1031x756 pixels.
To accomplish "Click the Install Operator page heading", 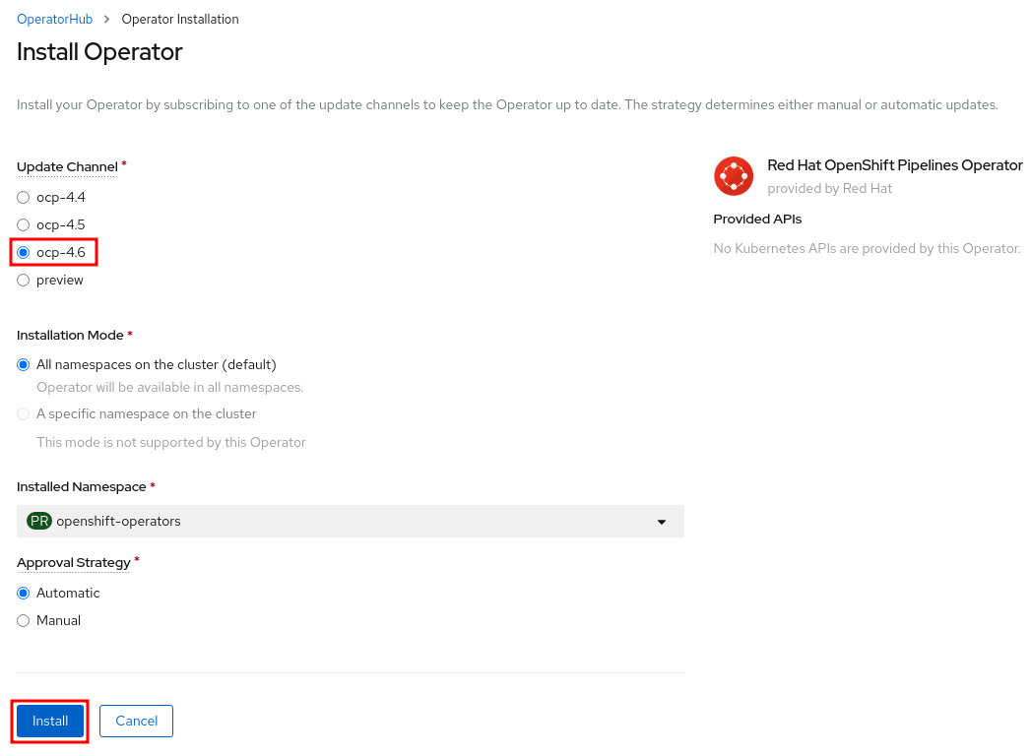I will tap(98, 52).
